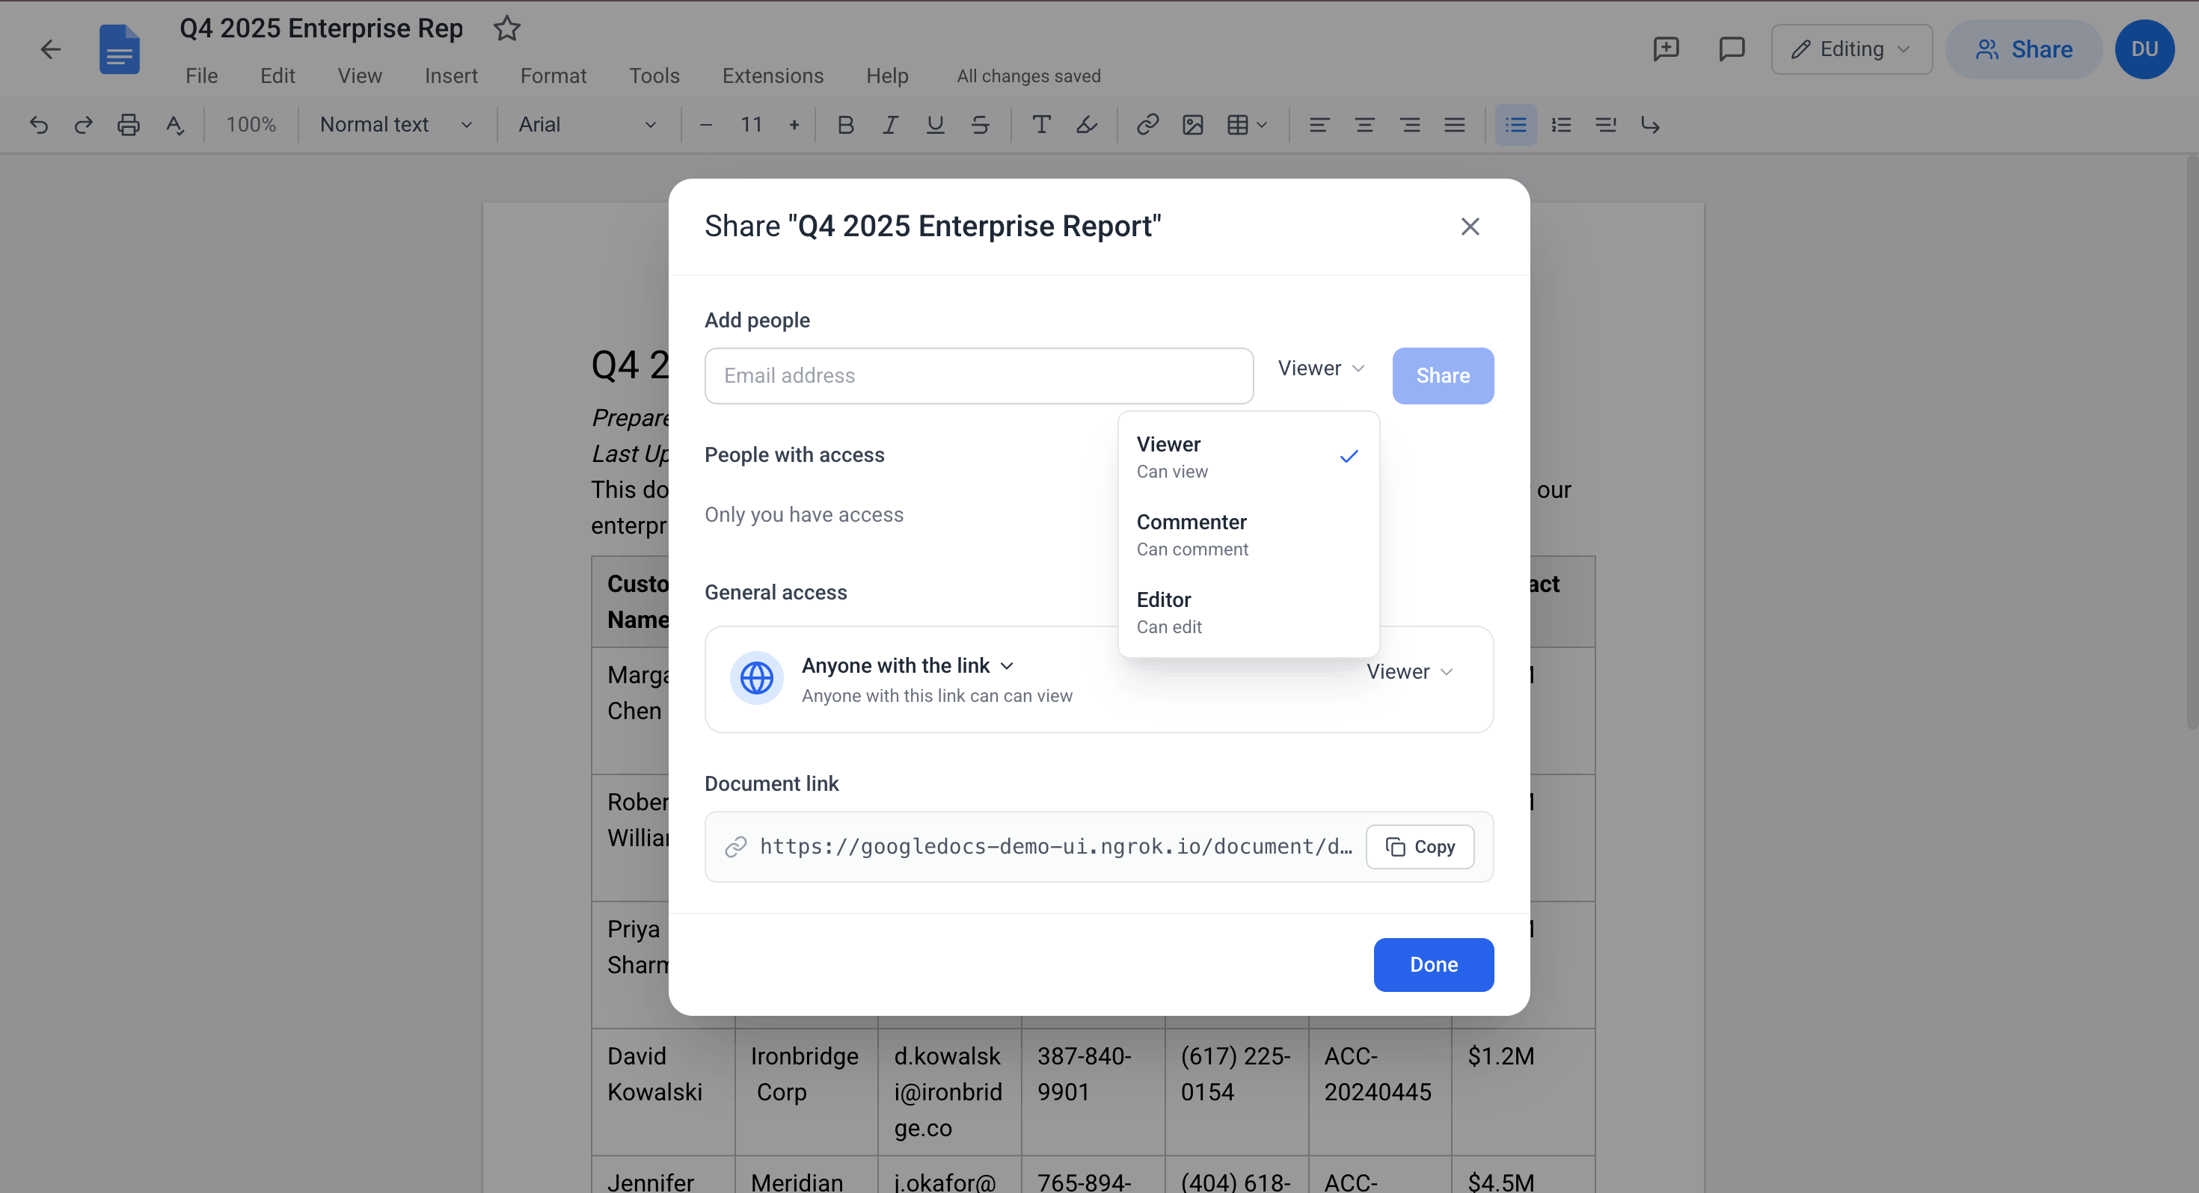Viewport: 2199px width, 1193px height.
Task: Align text center
Action: tap(1364, 125)
